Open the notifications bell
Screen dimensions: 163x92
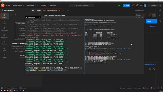(x=141, y=5)
